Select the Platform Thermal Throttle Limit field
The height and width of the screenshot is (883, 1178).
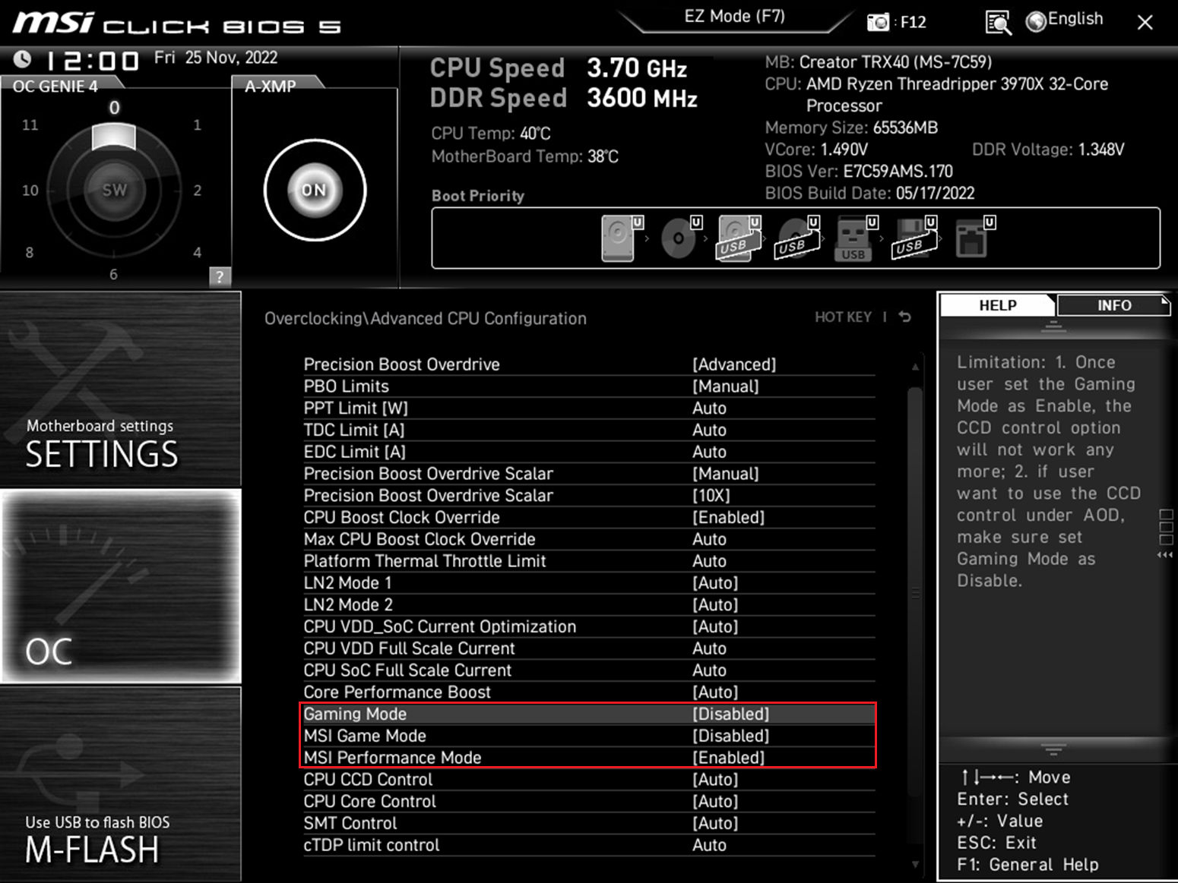[x=589, y=561]
